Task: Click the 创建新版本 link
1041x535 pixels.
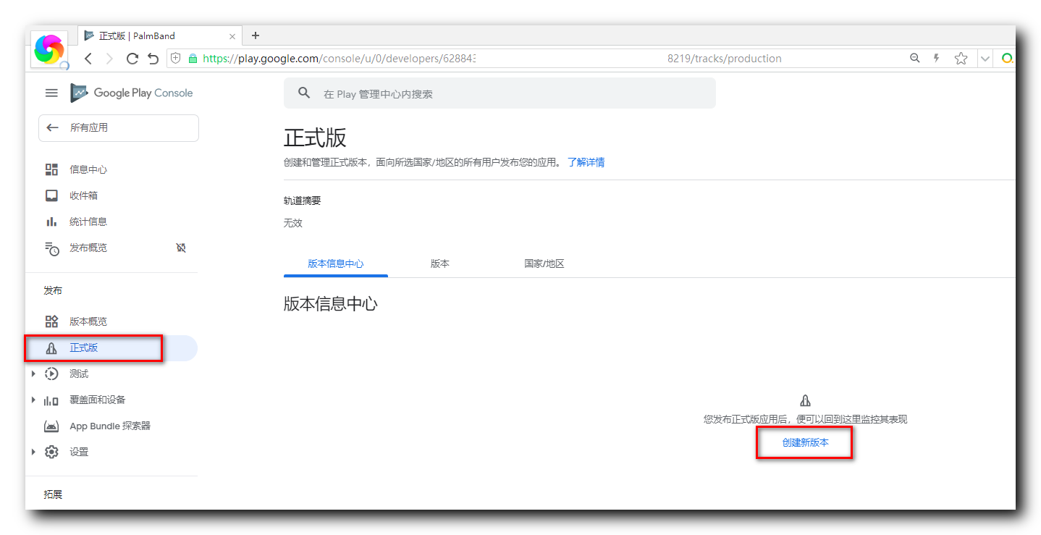Action: tap(805, 442)
